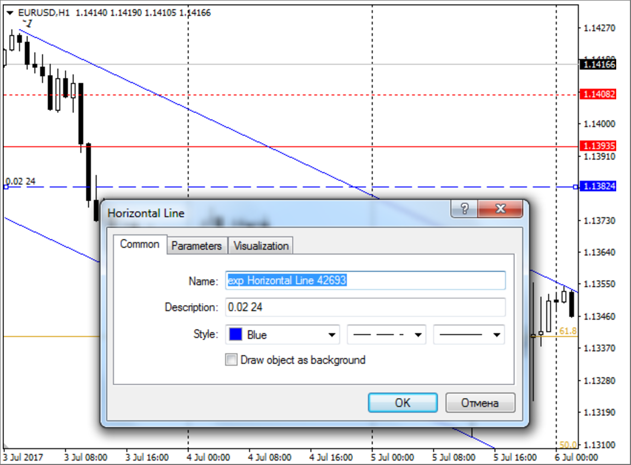The height and width of the screenshot is (465, 631).
Task: Click the black 1.14166 current price tag
Action: 599,65
